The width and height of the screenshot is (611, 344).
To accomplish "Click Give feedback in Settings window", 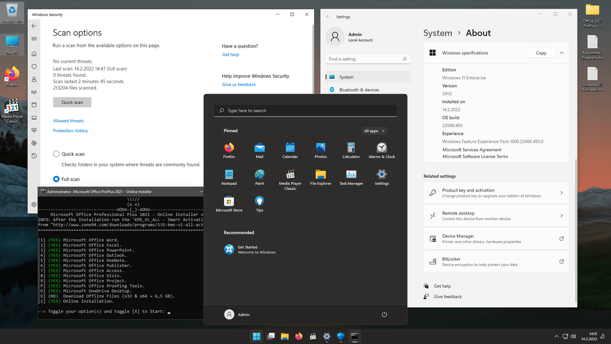I will point(448,297).
